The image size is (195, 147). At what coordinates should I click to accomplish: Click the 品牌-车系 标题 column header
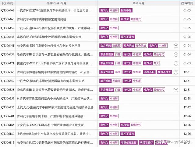(57, 3)
